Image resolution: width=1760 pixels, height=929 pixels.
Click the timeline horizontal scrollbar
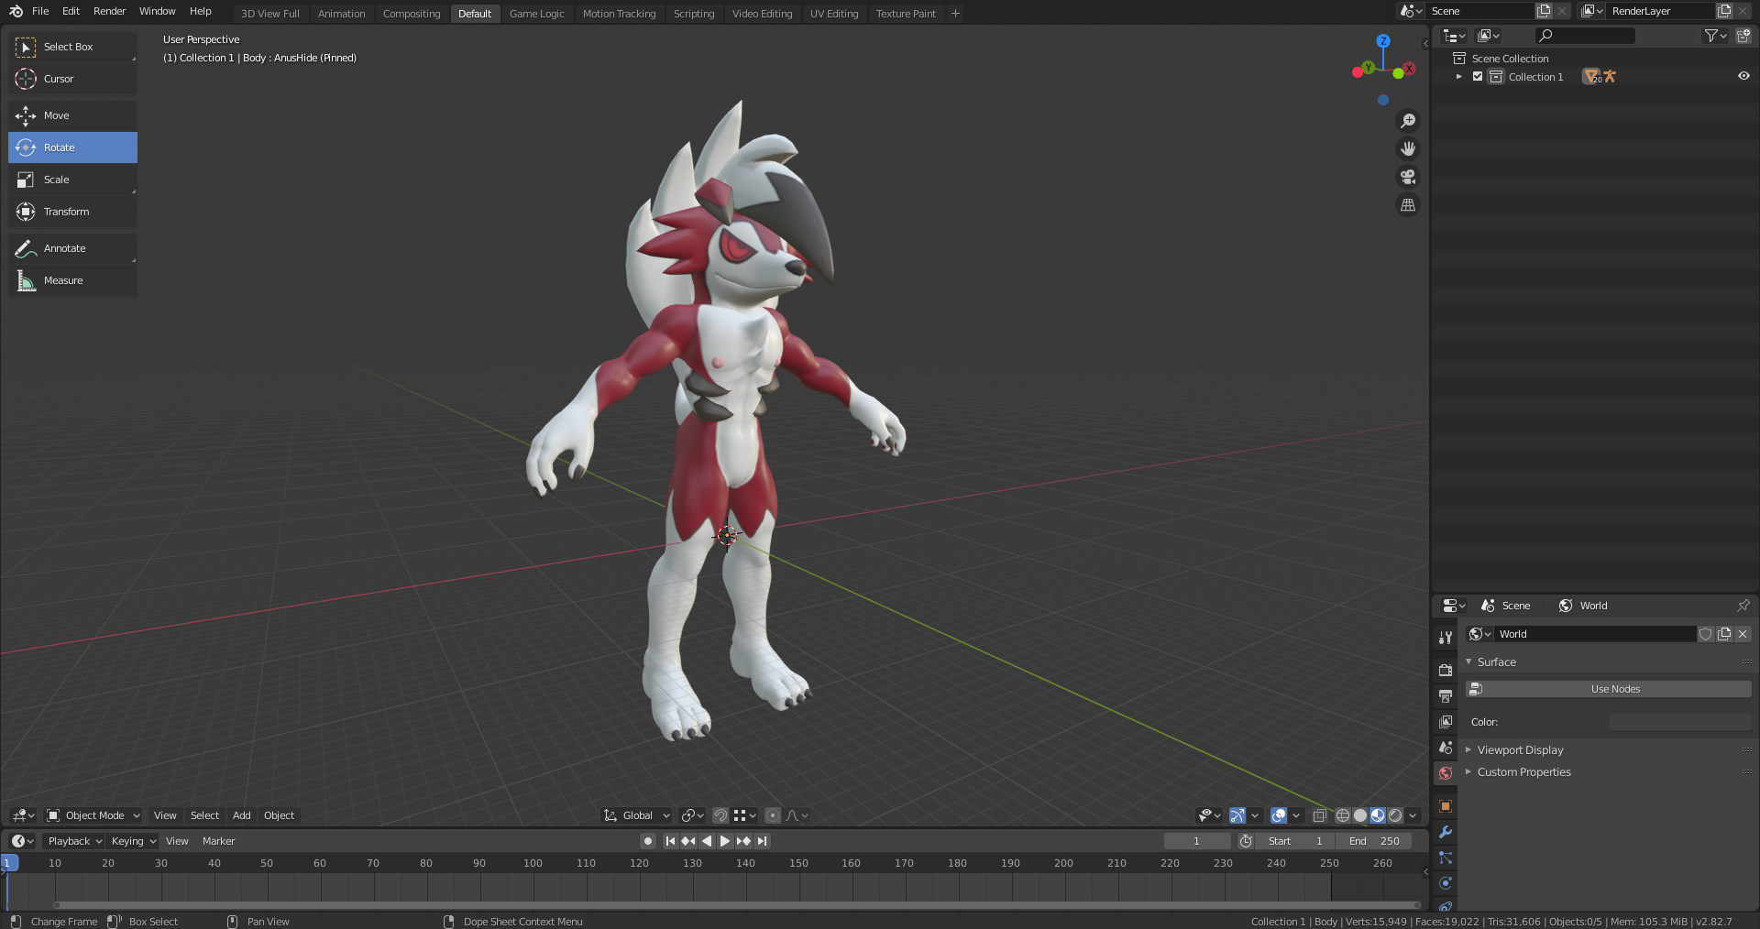[738, 905]
